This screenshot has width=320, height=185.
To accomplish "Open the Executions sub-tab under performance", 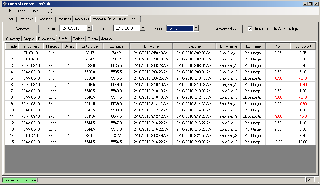I will (x=46, y=39).
